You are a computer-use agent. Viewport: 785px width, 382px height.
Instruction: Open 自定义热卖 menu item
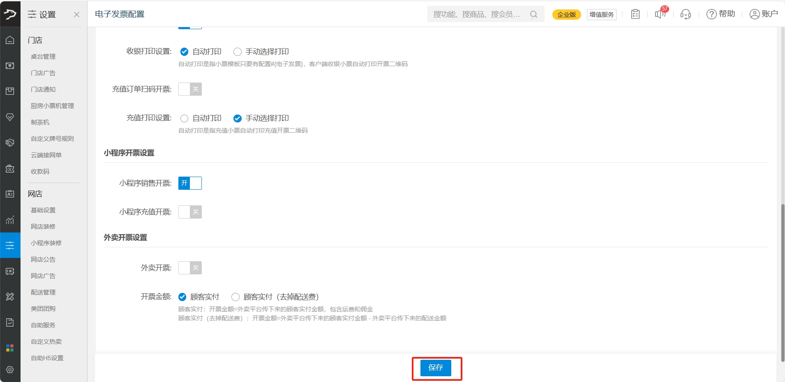[46, 342]
